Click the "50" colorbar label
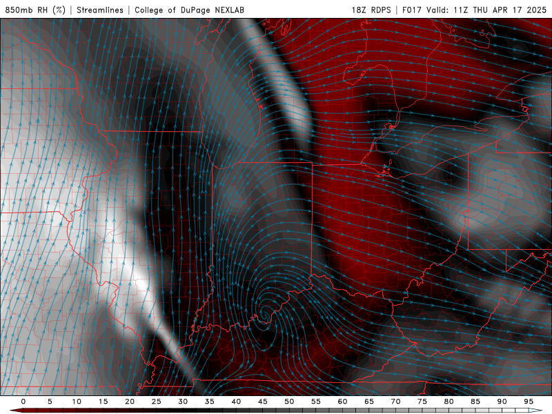The image size is (552, 414). 289,402
